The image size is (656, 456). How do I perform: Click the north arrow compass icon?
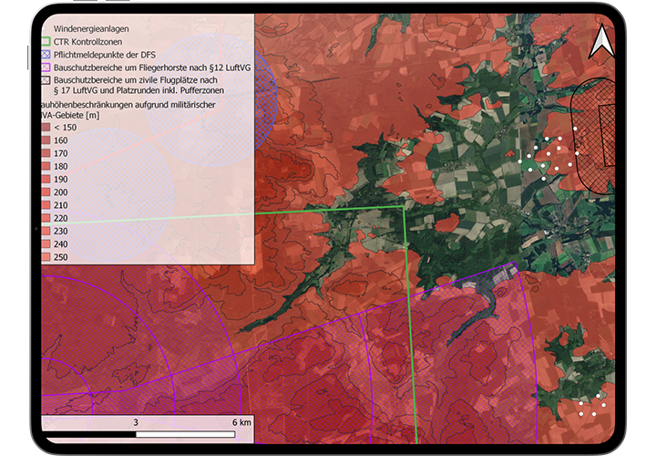click(x=600, y=42)
